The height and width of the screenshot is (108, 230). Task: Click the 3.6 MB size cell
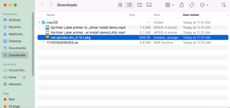click(145, 42)
